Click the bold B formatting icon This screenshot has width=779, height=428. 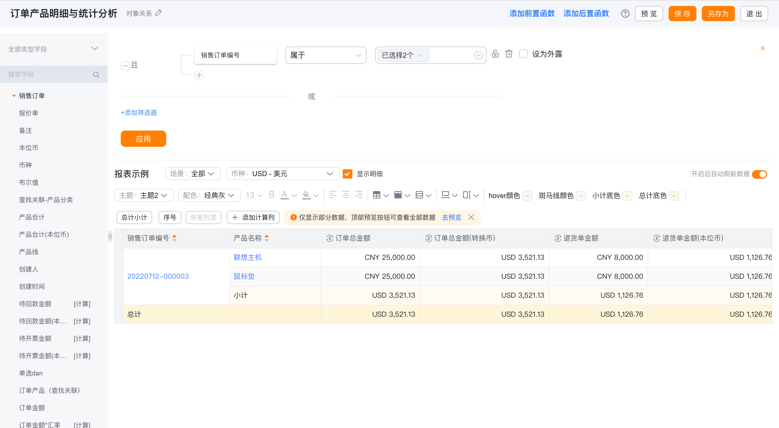271,195
